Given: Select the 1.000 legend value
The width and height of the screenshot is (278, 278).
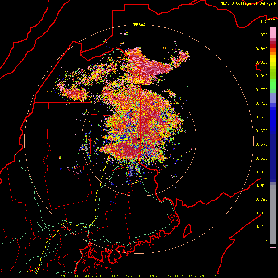Looking at the screenshot, I should [262, 35].
